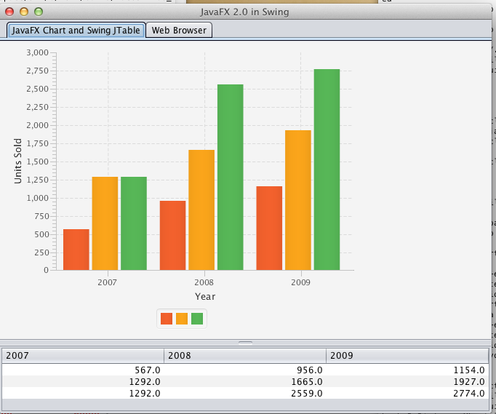Click the split pane divider handle
Screen dimensions: 496x414
(246, 341)
